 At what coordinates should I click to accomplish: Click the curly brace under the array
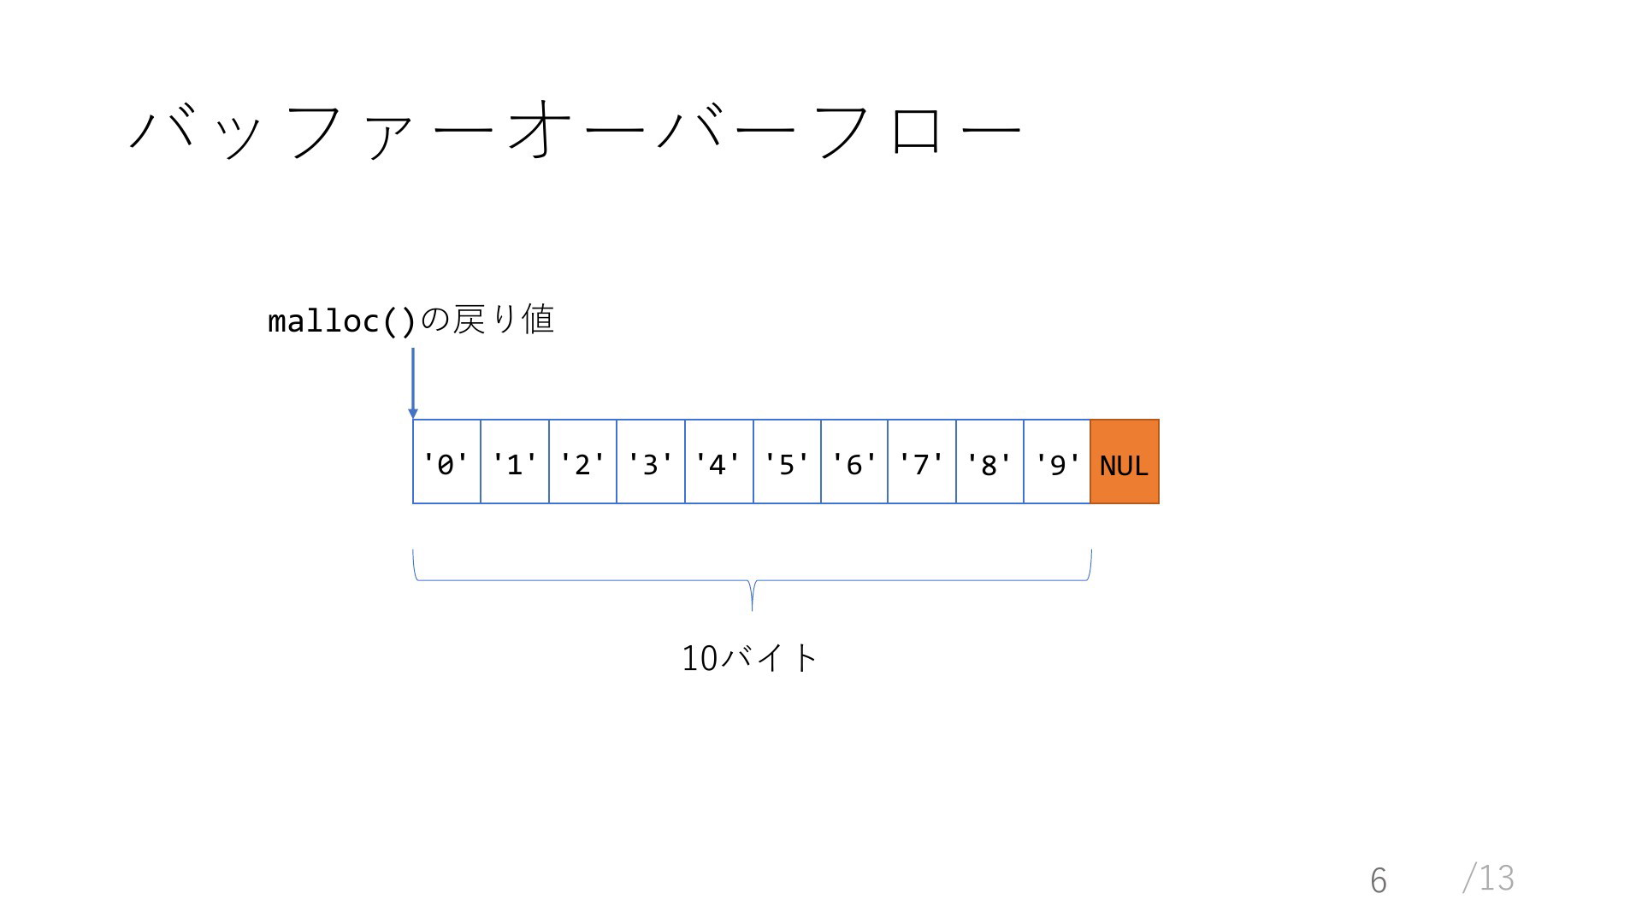point(752,580)
